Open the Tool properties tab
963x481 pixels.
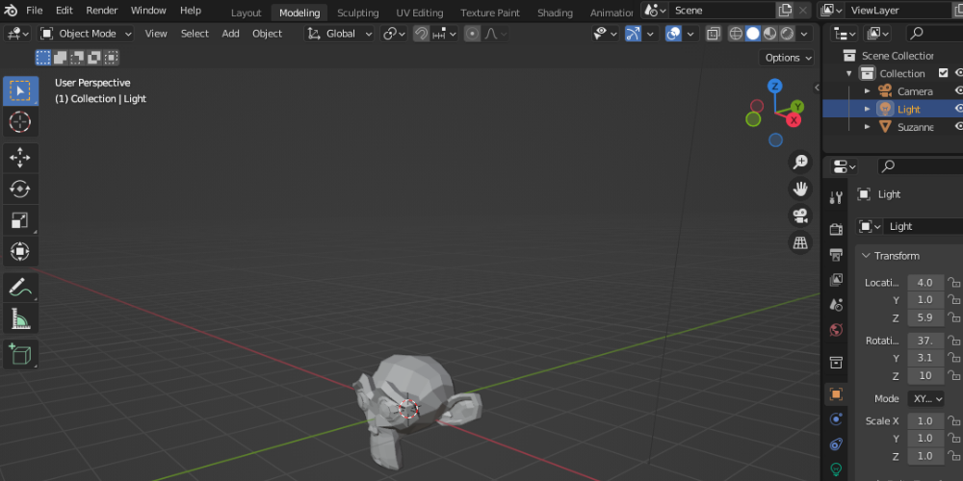[836, 197]
